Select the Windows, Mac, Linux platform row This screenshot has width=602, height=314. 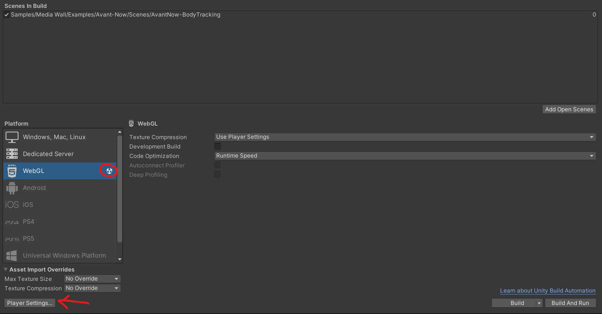(60, 137)
